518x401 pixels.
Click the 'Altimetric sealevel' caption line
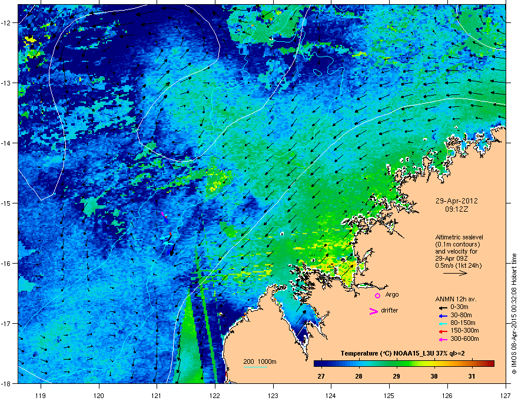459,237
